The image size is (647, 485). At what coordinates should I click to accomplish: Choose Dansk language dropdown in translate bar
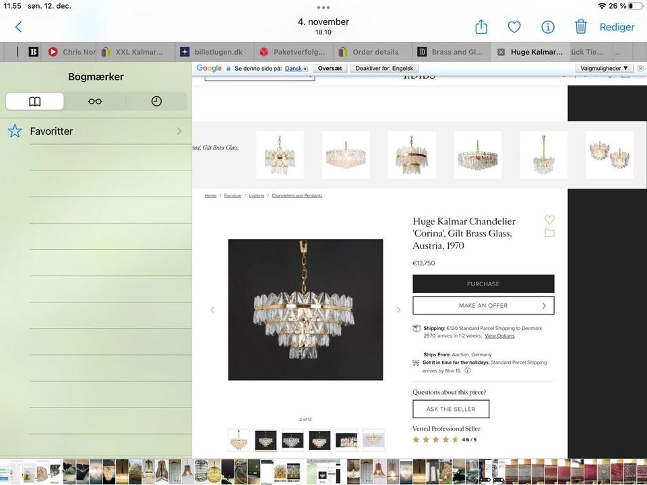pos(297,69)
